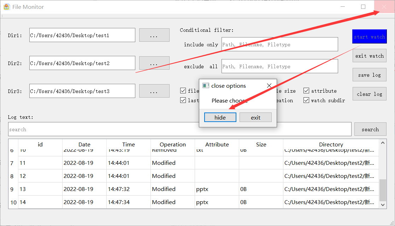The image size is (395, 226).
Task: Click the log table scroll-up arrow
Action: [x=383, y=143]
